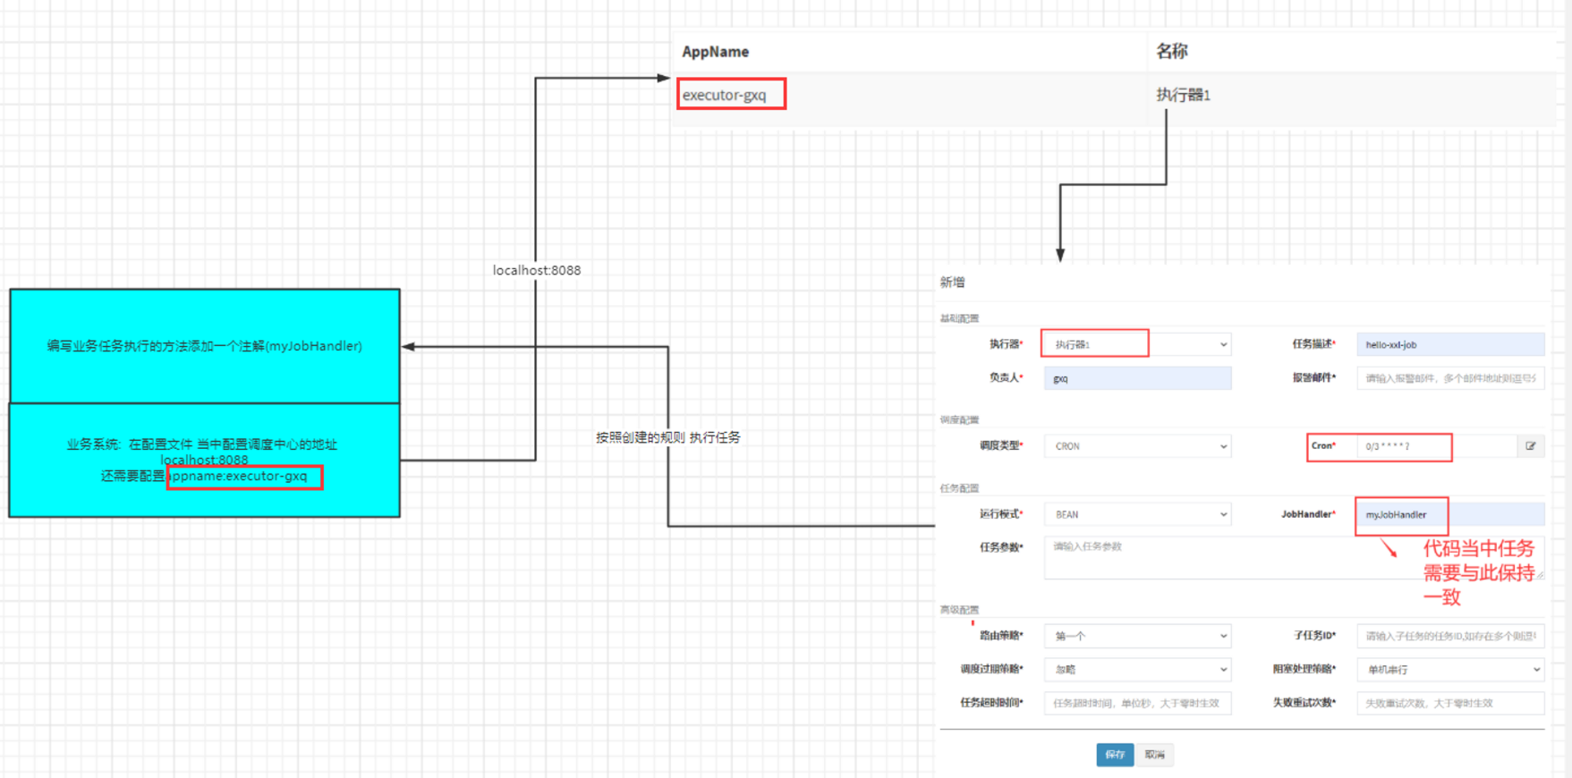Image resolution: width=1572 pixels, height=778 pixels.
Task: Select the 按照创建的规则 执行任务 label
Action: 668,437
